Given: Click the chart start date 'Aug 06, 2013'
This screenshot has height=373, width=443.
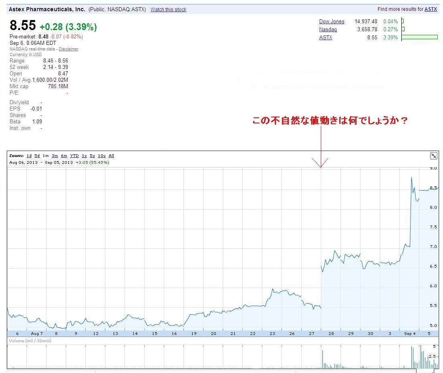Looking at the screenshot, I should (x=24, y=163).
